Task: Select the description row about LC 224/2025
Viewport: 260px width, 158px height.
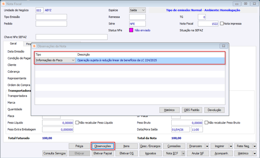Action: (150, 60)
